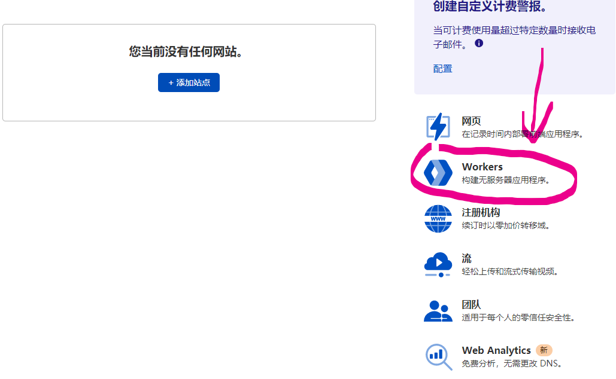Open the 配置 link in billing alert
The height and width of the screenshot is (379, 616).
[x=442, y=69]
